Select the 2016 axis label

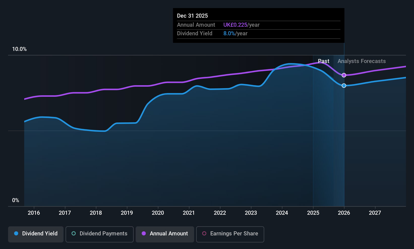pyautogui.click(x=34, y=213)
